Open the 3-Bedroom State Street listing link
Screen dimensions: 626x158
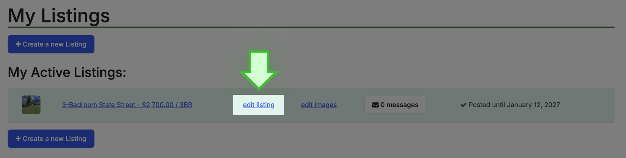pyautogui.click(x=127, y=105)
